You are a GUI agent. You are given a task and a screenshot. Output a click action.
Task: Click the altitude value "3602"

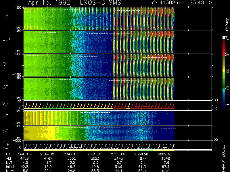pyautogui.click(x=72, y=159)
